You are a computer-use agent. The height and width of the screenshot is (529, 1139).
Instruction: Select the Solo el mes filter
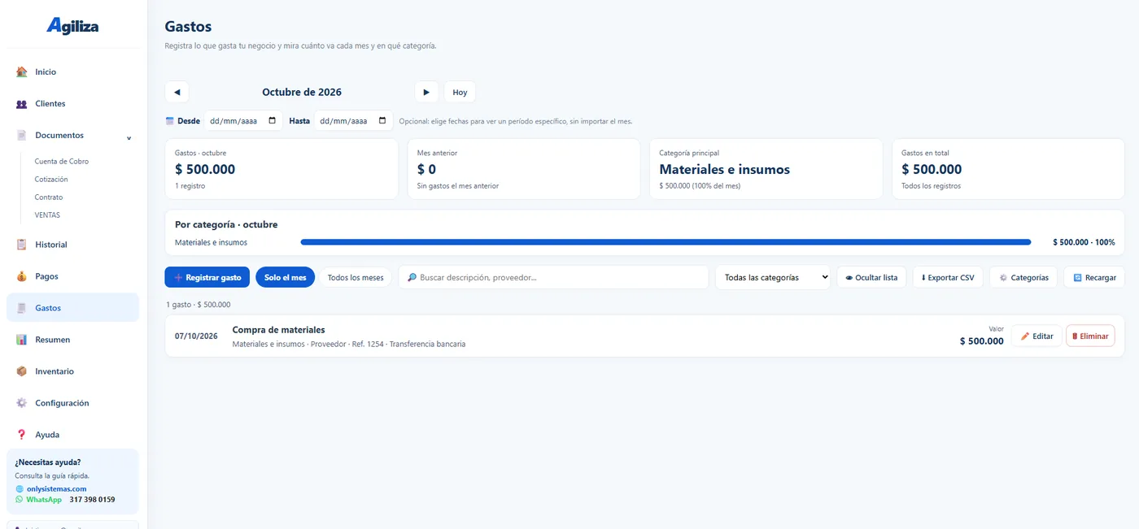click(285, 277)
